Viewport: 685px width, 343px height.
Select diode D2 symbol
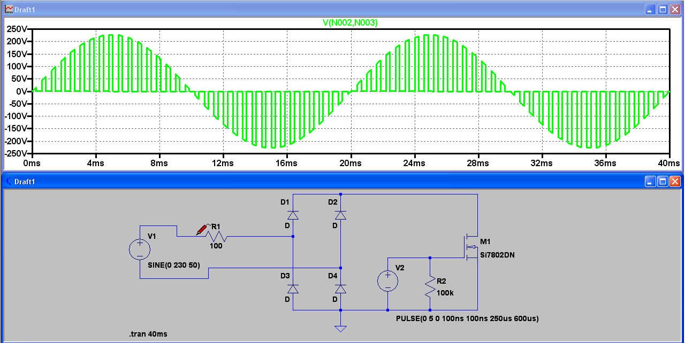pos(340,215)
